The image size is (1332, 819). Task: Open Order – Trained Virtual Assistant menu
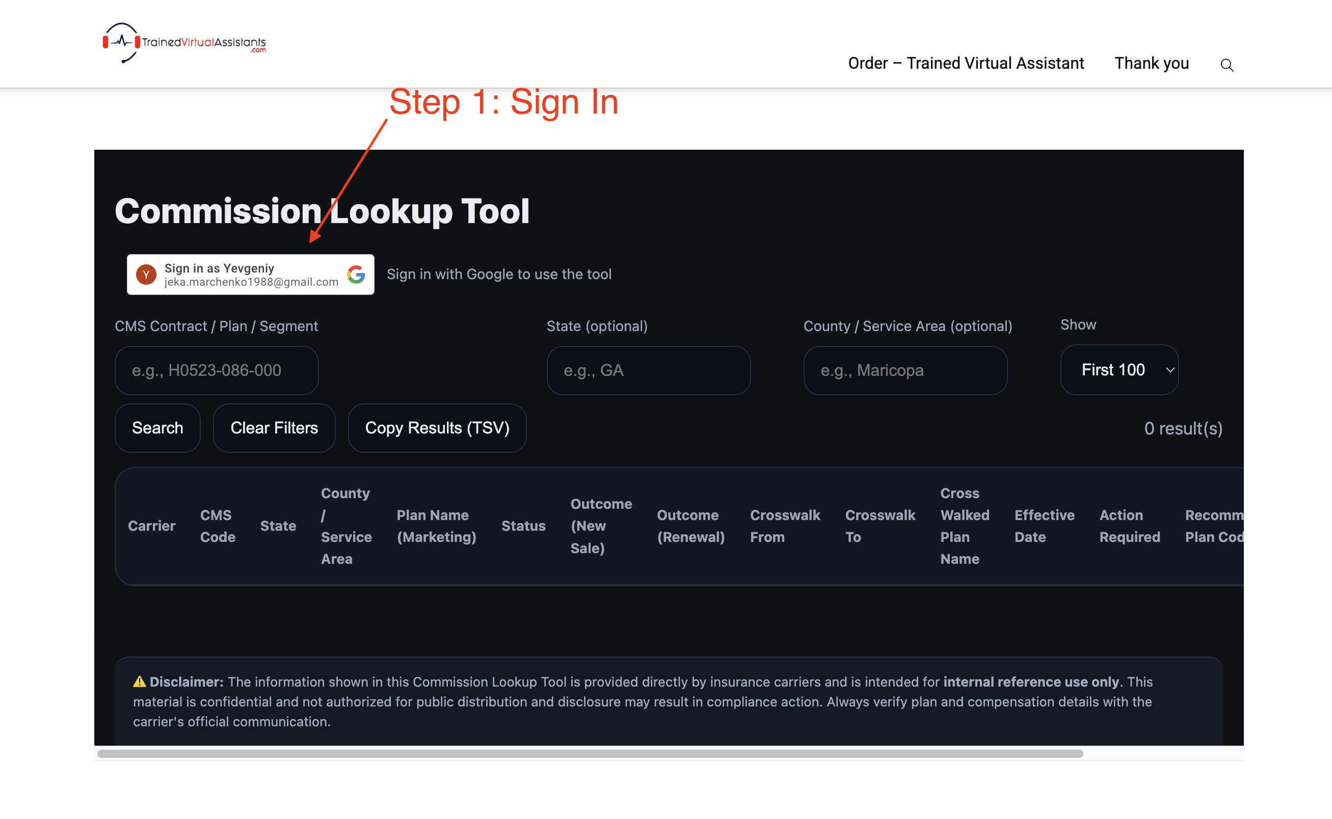tap(966, 63)
